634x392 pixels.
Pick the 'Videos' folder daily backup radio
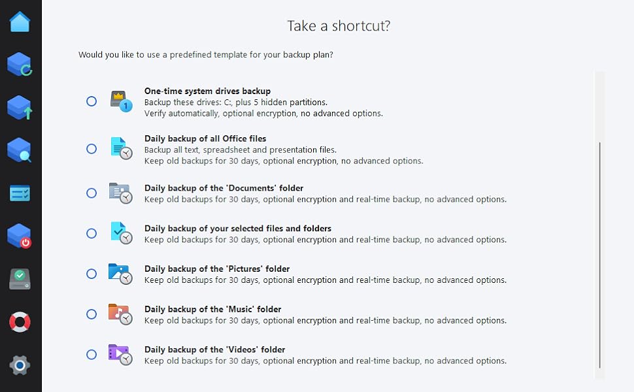point(92,355)
